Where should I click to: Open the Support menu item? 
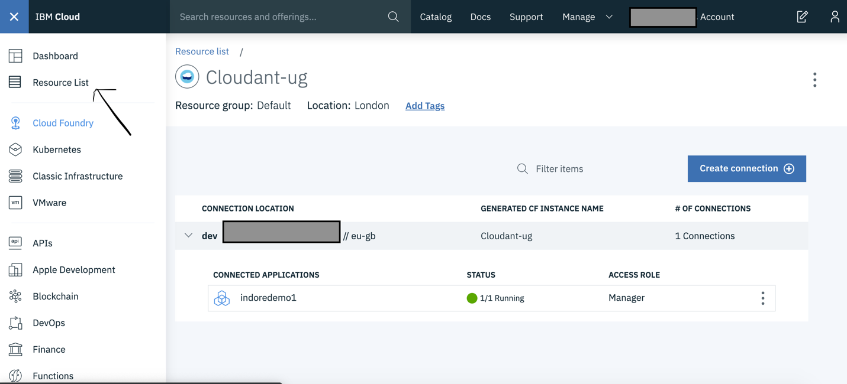526,17
